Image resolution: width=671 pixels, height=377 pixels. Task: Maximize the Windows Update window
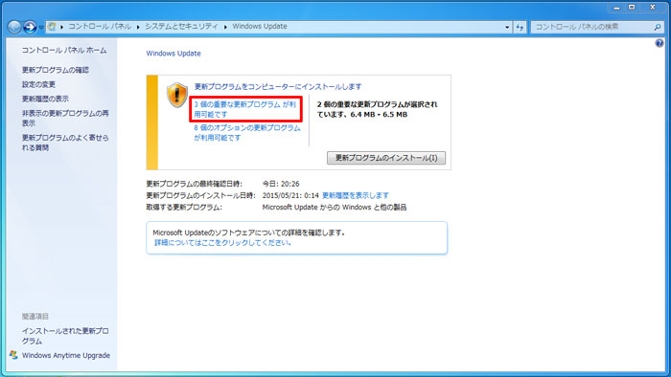632,8
